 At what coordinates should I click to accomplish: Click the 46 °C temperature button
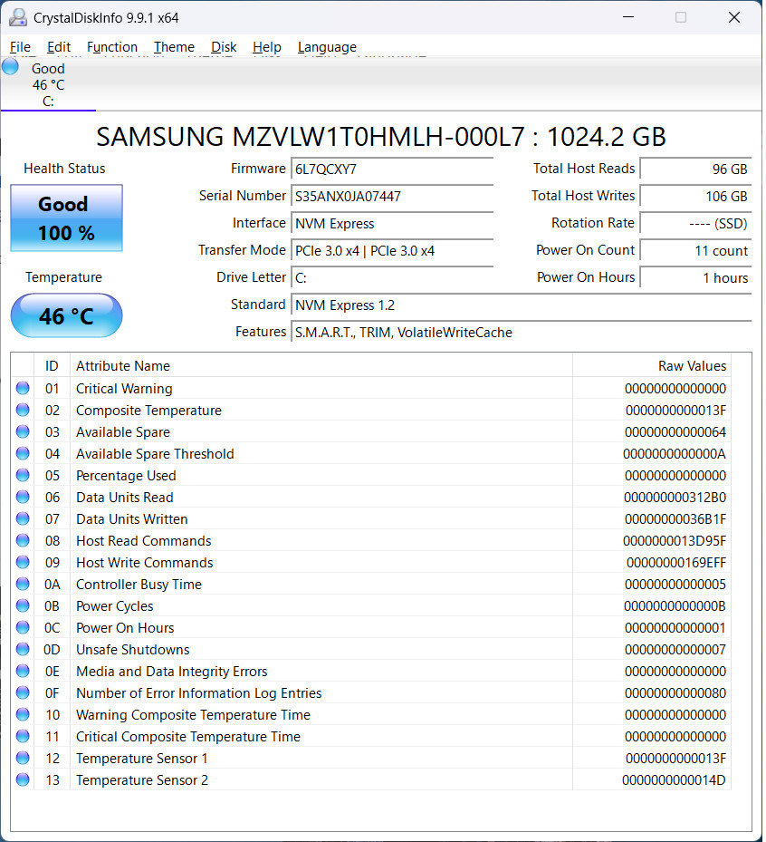[66, 315]
